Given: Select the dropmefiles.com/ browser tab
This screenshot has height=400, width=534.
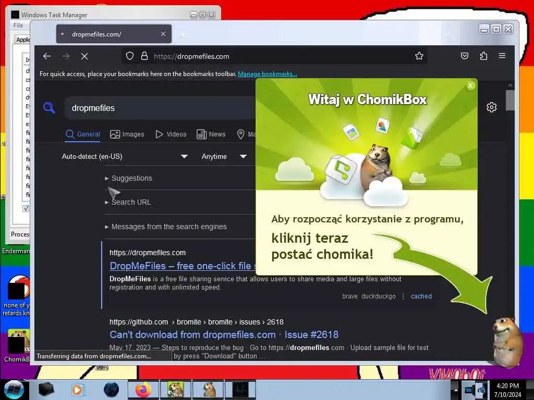Looking at the screenshot, I should point(114,34).
